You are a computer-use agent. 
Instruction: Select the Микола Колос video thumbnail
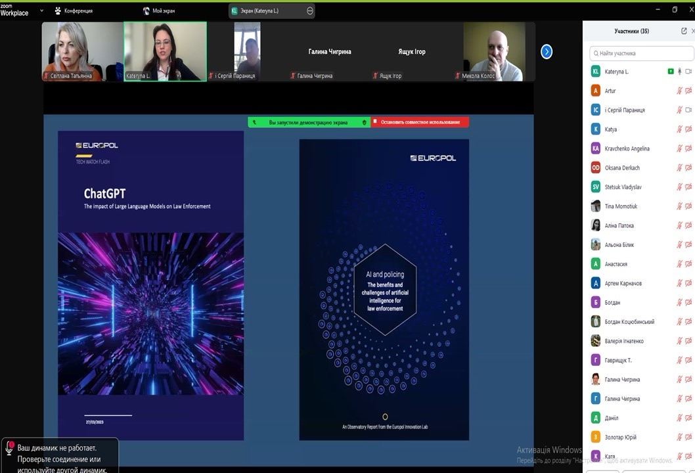[x=494, y=51]
